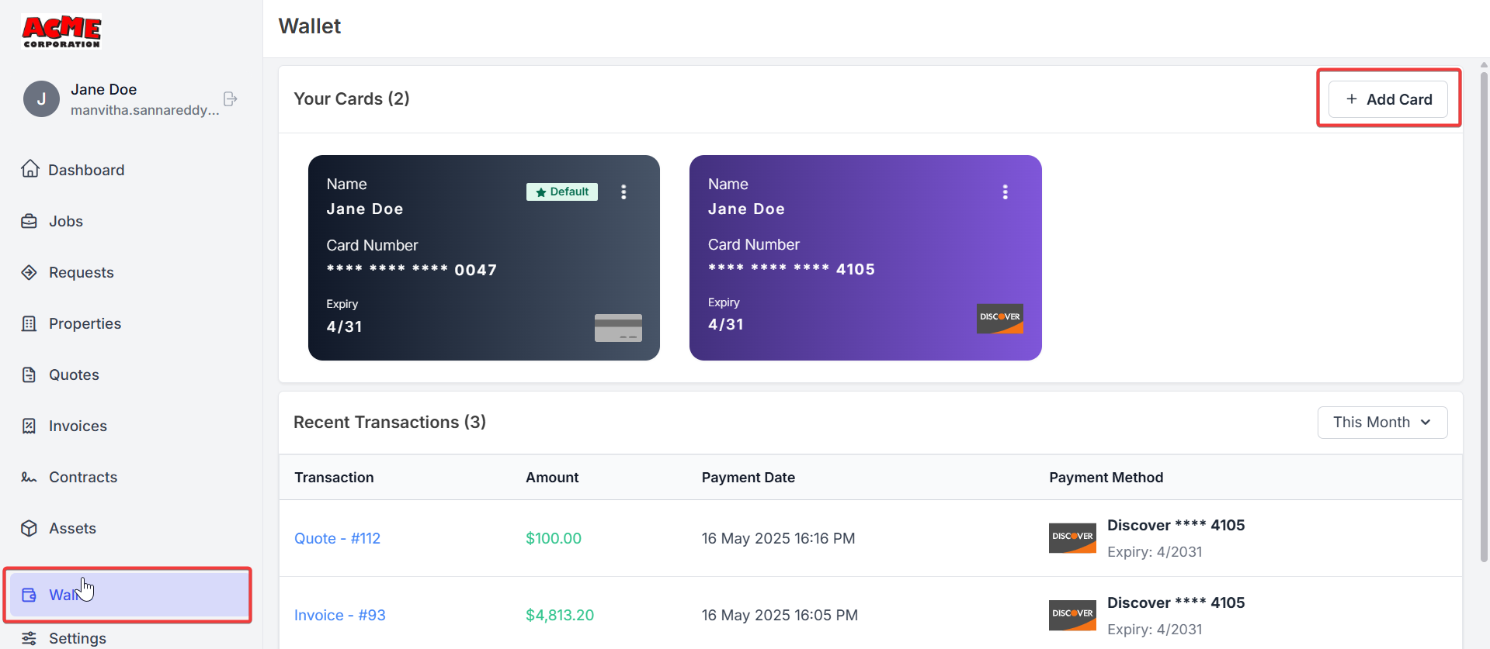Viewport: 1490px width, 649px height.
Task: Click Jane Doe's avatar circle
Action: click(x=42, y=99)
